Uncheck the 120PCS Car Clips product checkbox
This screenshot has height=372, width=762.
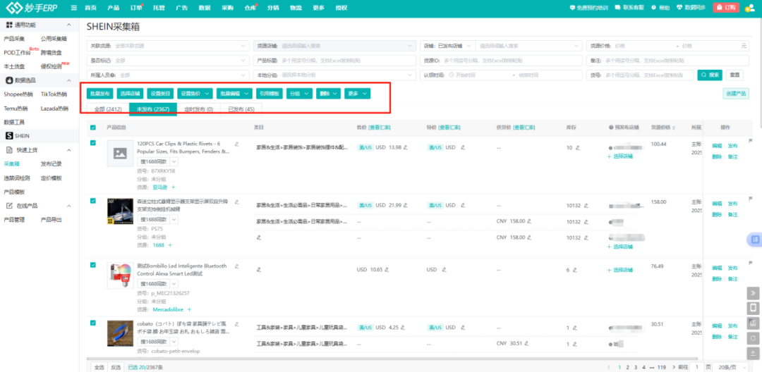(93, 143)
